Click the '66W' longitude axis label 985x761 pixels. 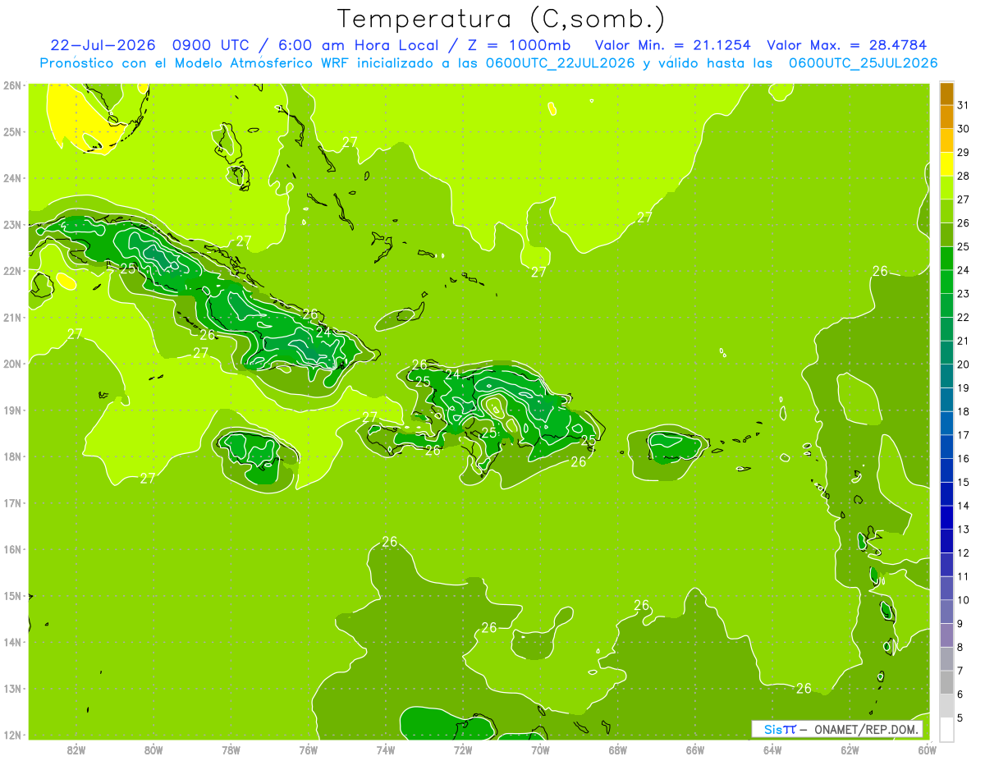tap(695, 750)
